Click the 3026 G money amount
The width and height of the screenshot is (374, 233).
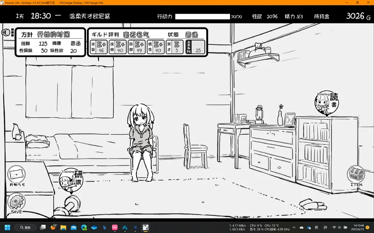pos(358,16)
